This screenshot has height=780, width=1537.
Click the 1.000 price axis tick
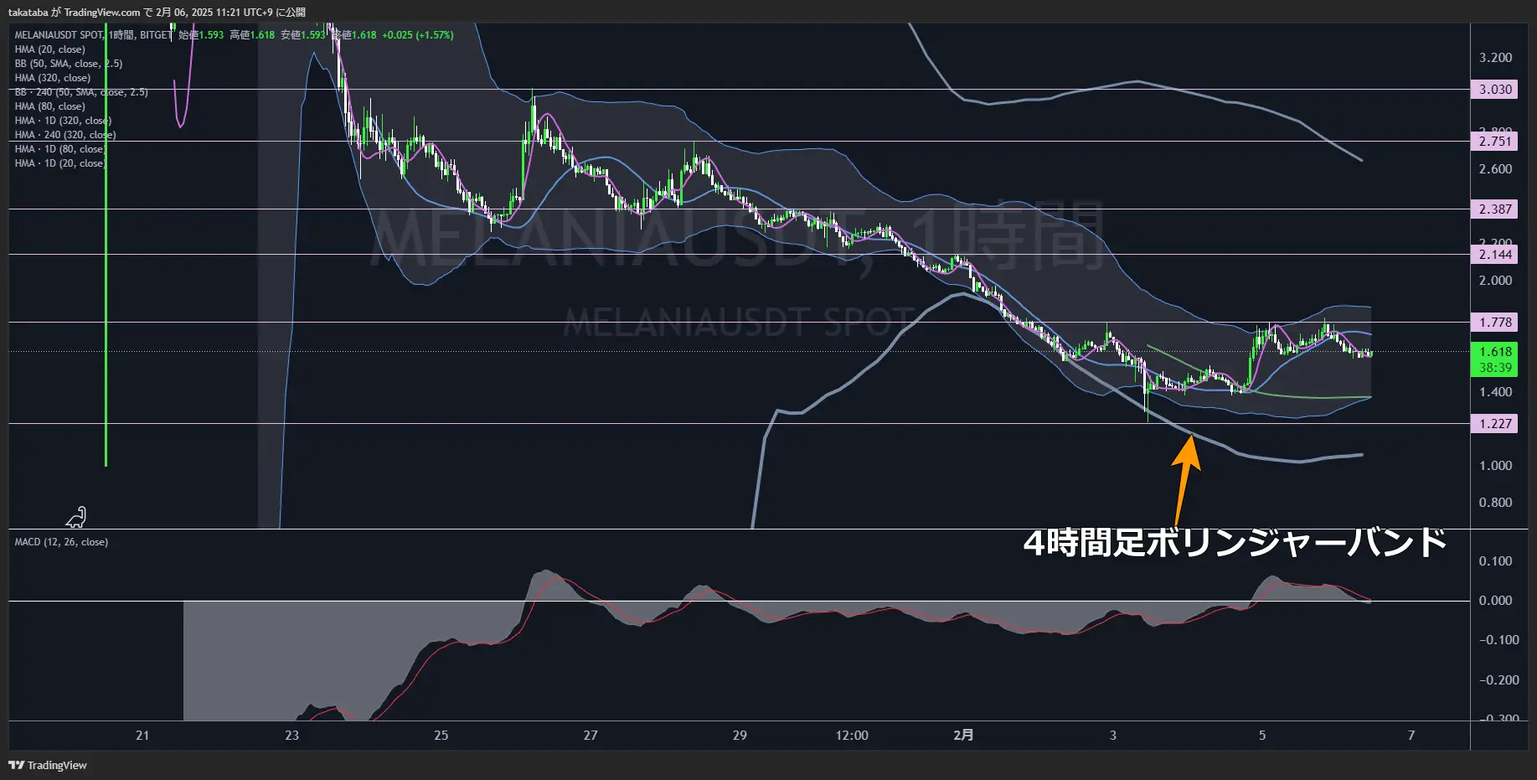tap(1495, 466)
